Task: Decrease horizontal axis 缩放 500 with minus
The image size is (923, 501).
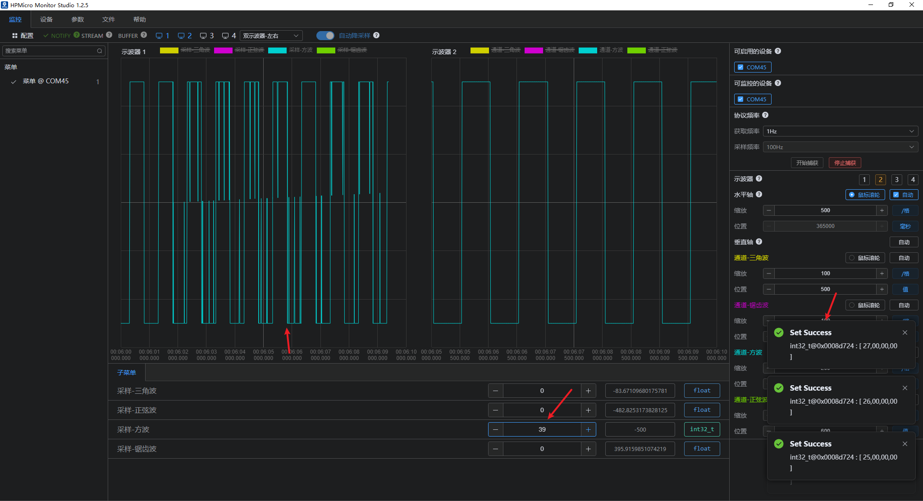Action: [769, 210]
